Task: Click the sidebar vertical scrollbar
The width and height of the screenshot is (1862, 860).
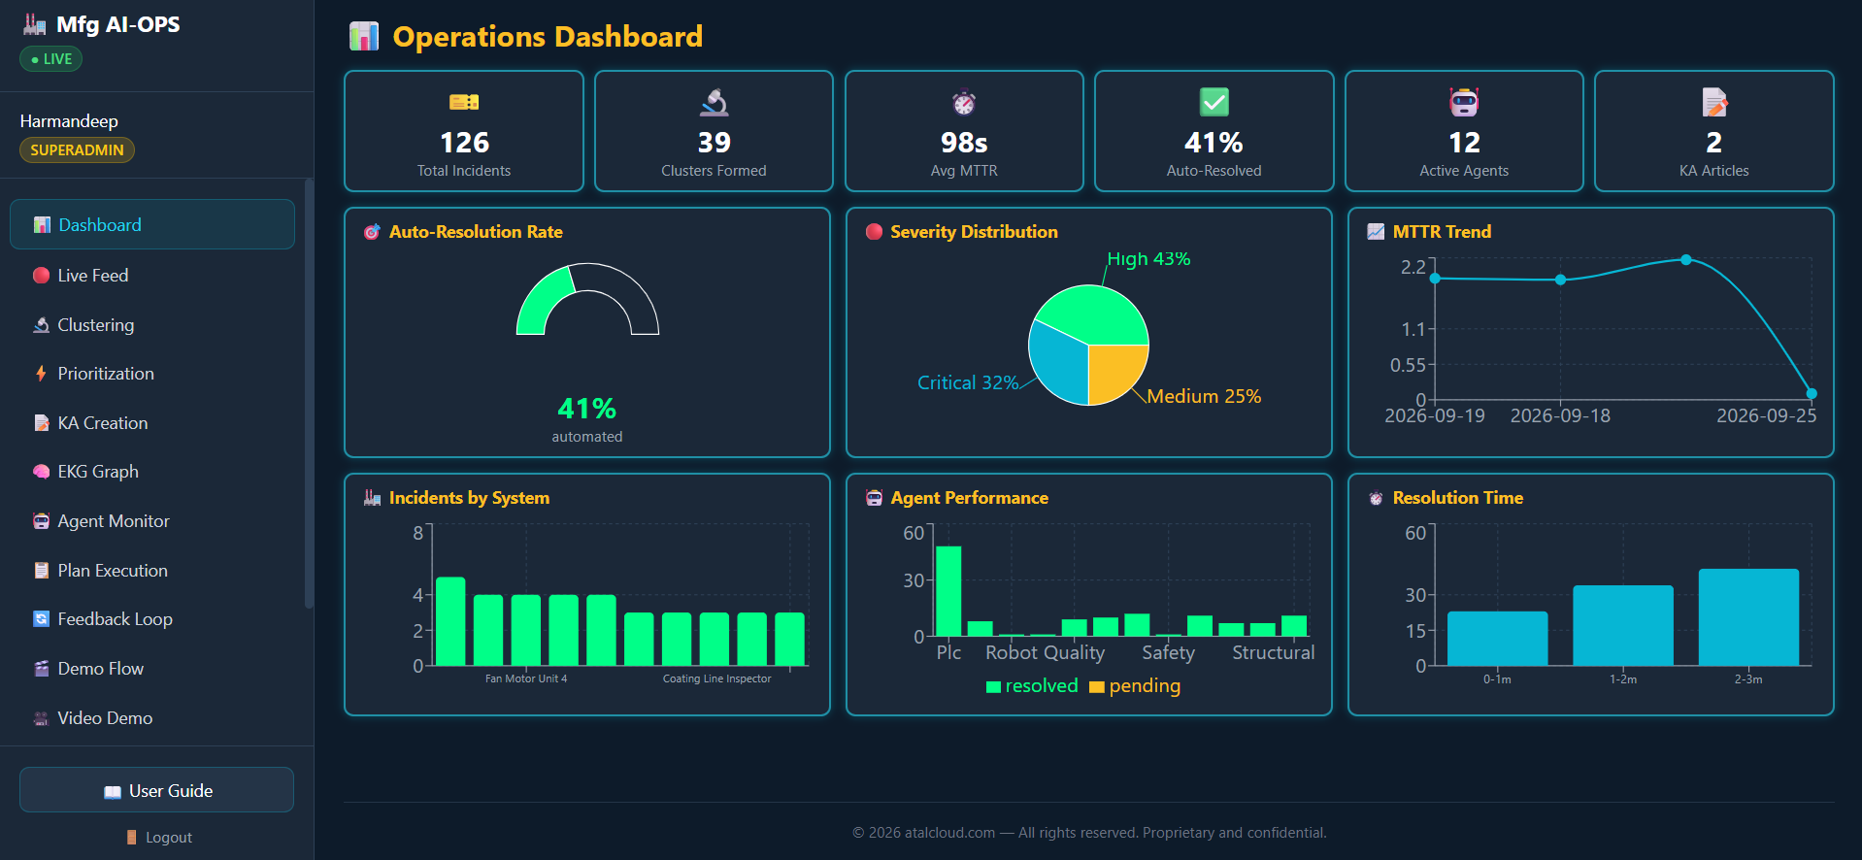Action: click(x=309, y=393)
